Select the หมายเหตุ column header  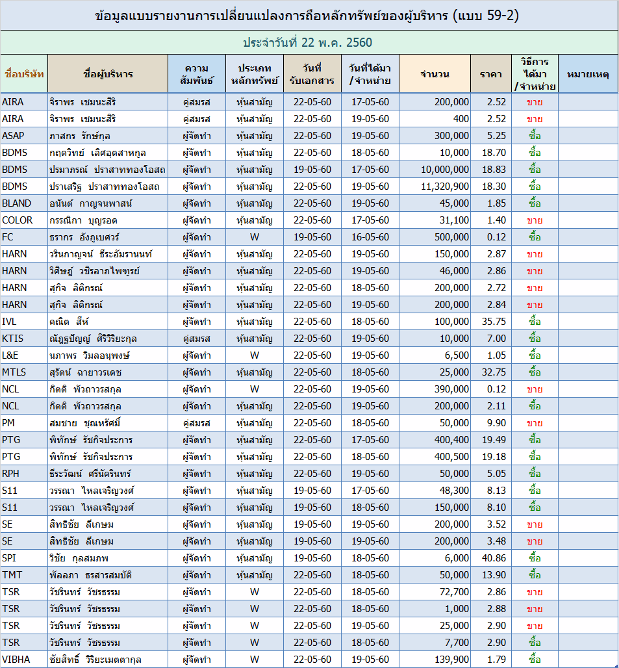588,74
